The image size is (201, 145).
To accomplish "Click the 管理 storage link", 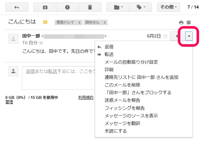I will pos(9,102).
